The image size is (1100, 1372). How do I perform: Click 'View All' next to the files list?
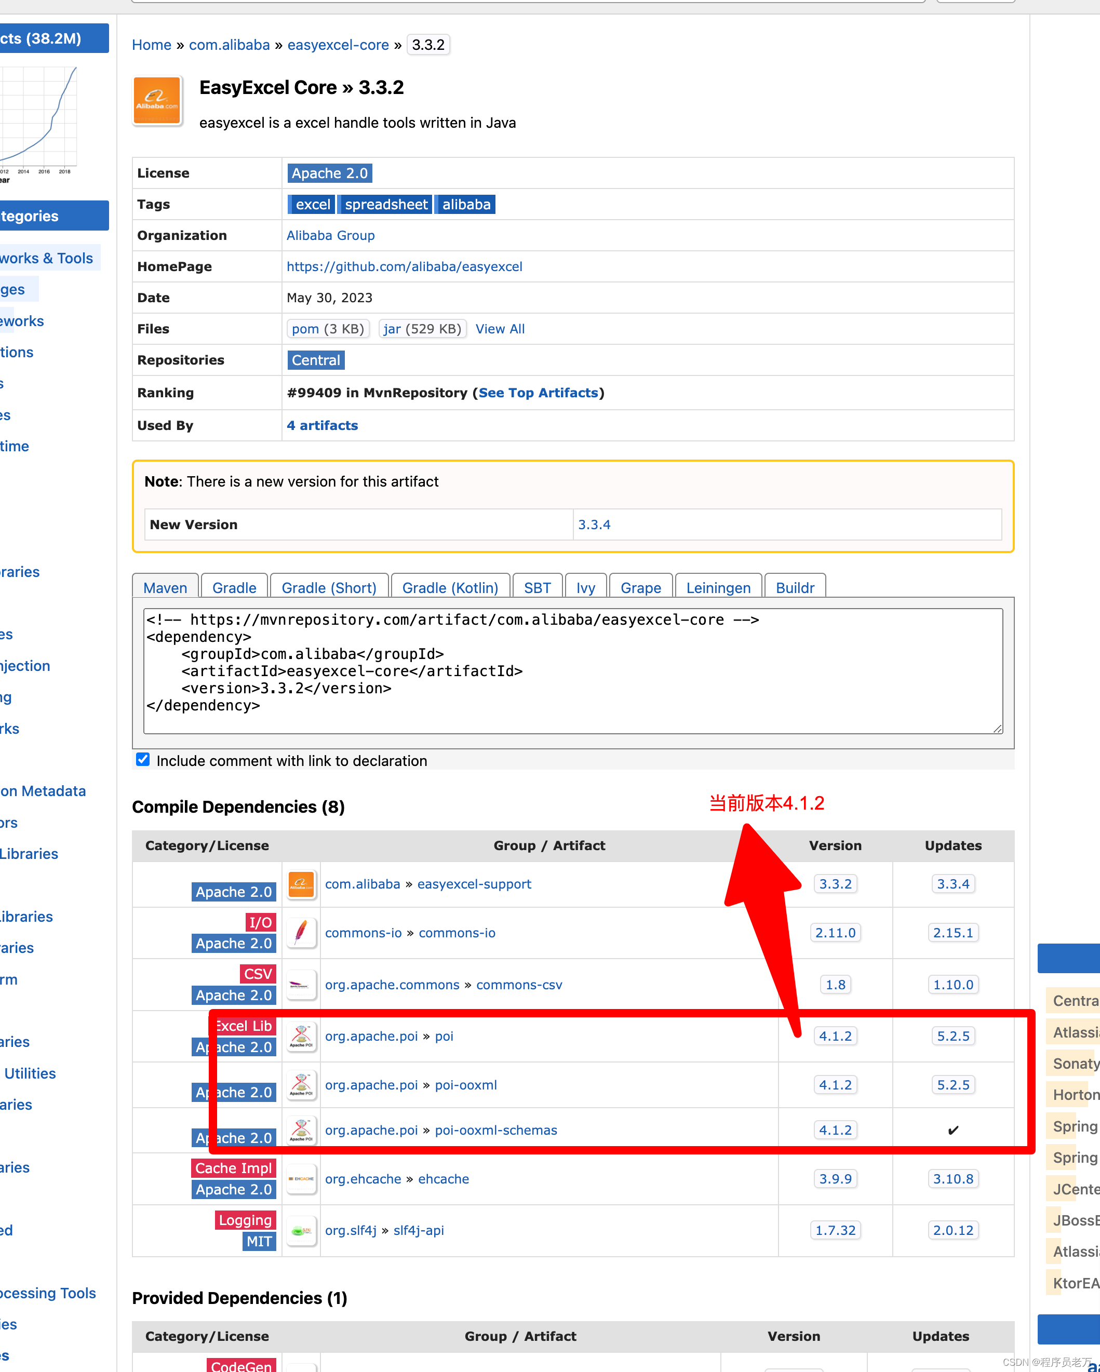pos(500,328)
